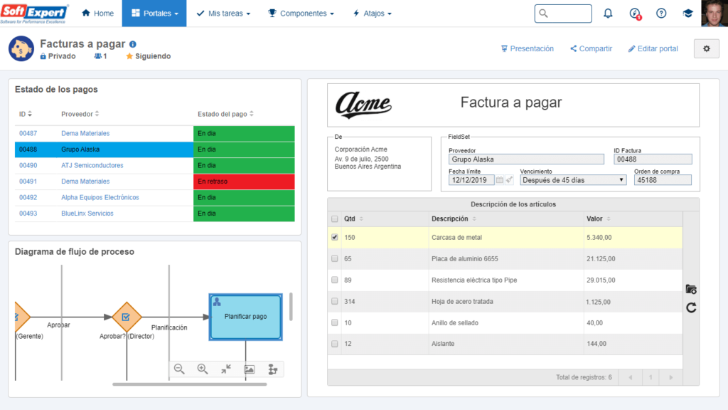Open invoice 00491 link
This screenshot has width=728, height=410.
(28, 182)
